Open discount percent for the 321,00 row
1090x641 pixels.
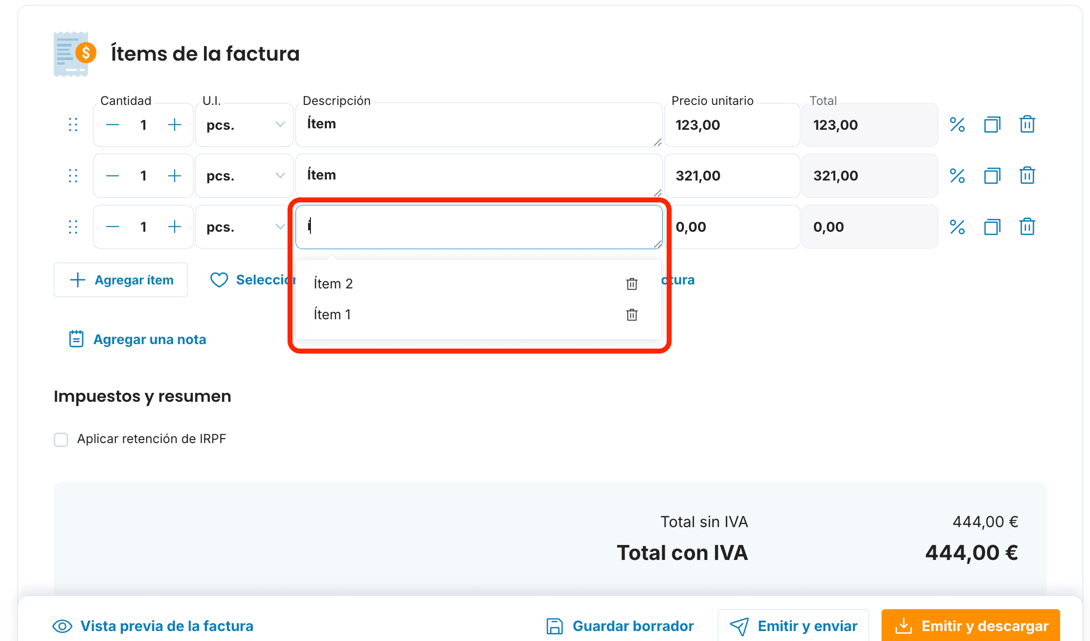click(x=957, y=176)
